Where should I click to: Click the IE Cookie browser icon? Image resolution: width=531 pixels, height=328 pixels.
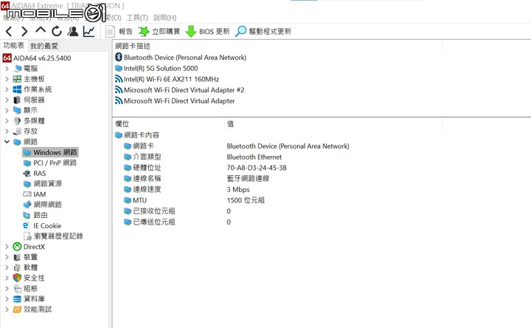pos(27,225)
